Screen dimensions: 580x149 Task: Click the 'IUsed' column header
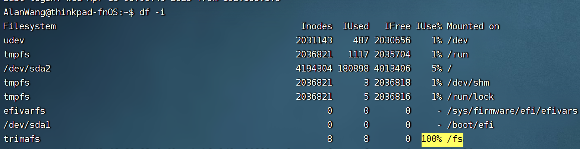click(x=356, y=26)
